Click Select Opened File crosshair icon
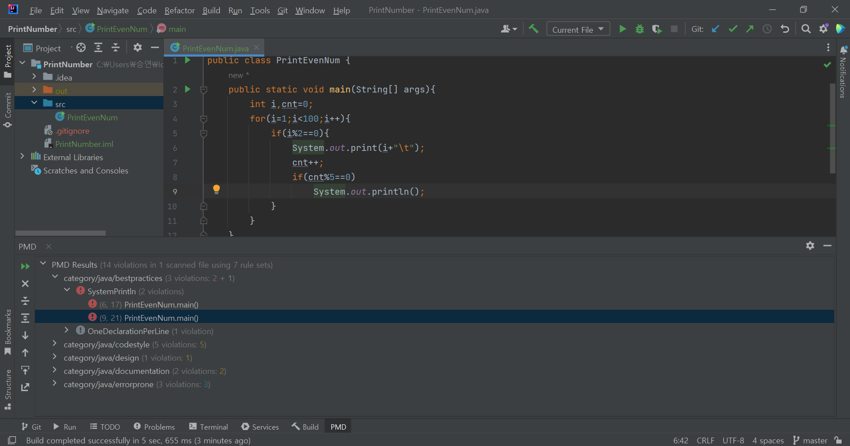This screenshot has width=850, height=446. point(81,48)
